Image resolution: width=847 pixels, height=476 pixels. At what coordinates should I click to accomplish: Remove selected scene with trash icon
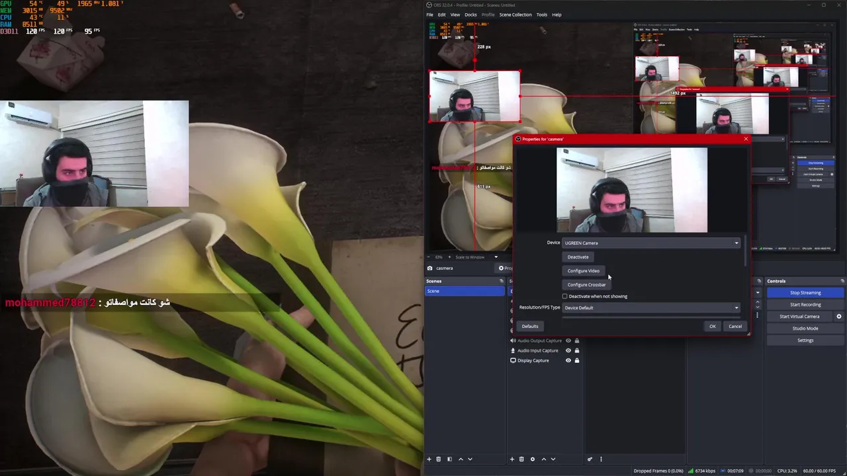click(x=438, y=459)
